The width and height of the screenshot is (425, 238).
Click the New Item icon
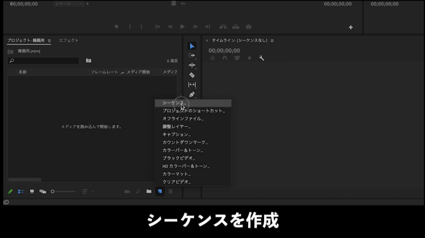click(160, 191)
